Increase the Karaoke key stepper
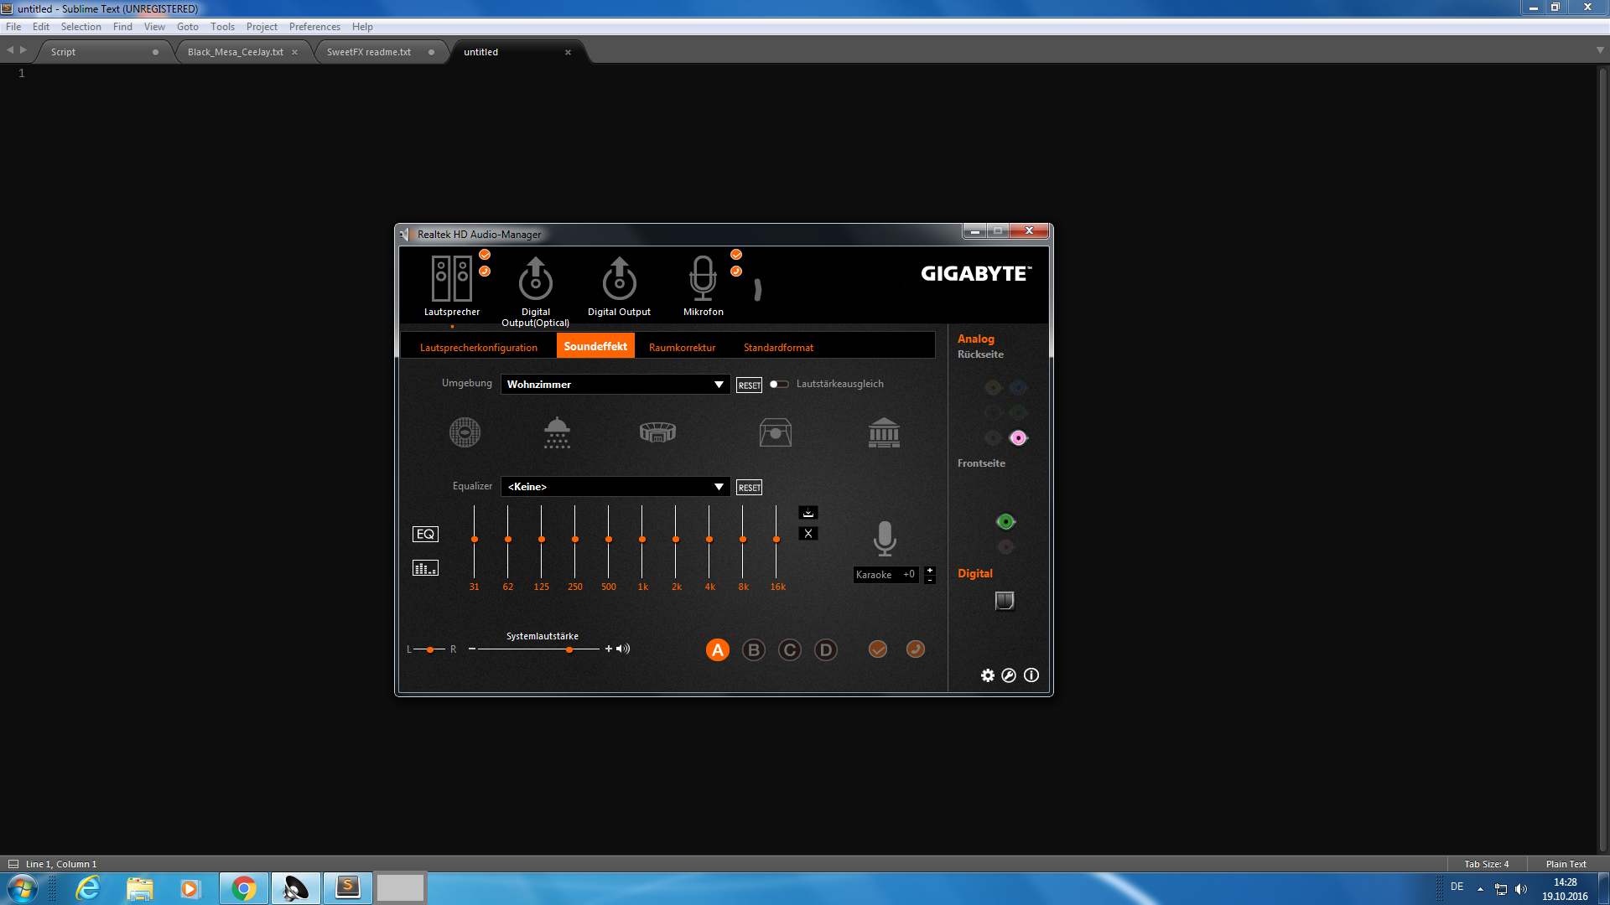The image size is (1610, 905). tap(929, 570)
